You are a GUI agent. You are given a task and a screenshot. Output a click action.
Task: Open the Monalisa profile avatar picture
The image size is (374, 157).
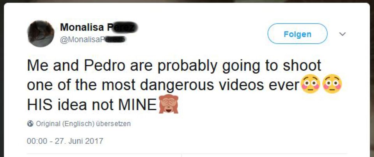41,34
